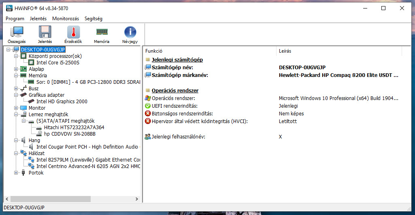415x215 pixels.
Task: Click the red X icon at Hipervizor HVCI row
Action: pos(148,121)
